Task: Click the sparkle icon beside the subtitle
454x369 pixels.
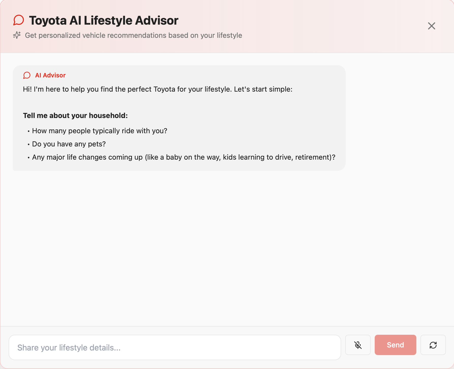Action: [x=17, y=35]
